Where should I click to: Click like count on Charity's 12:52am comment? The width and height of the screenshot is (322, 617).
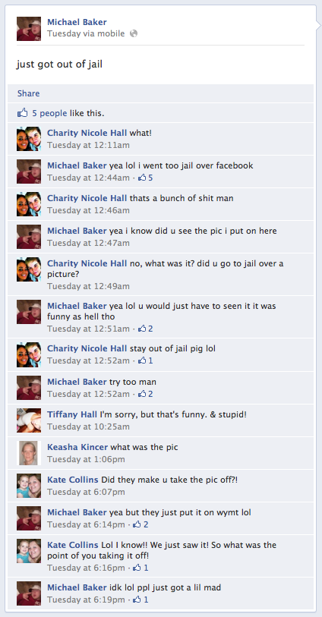145,360
